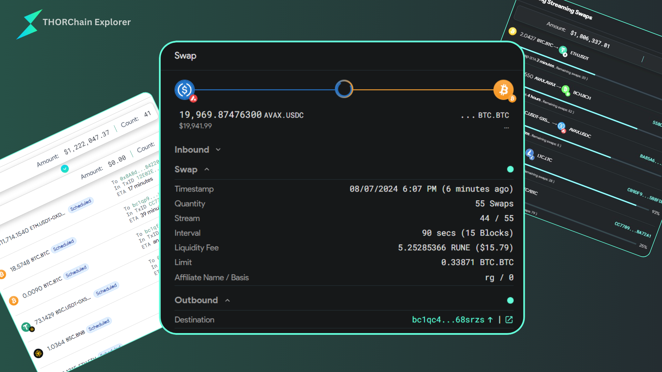Screen dimensions: 662x372
Task: Toggle the green status dot beside Outbound
Action: tap(510, 300)
